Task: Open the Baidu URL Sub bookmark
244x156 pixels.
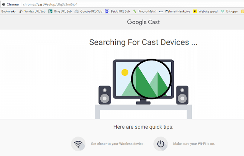Action: 120,11
